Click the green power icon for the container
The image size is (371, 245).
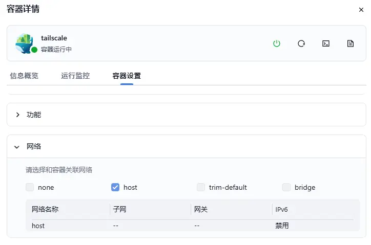(x=277, y=43)
